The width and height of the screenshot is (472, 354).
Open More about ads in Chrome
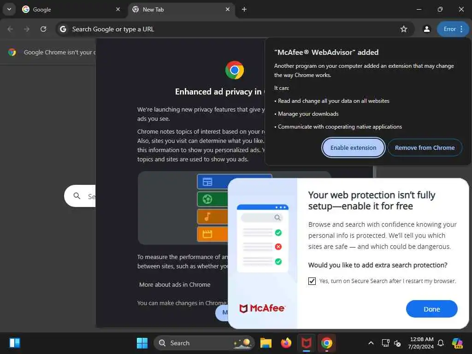[175, 285]
